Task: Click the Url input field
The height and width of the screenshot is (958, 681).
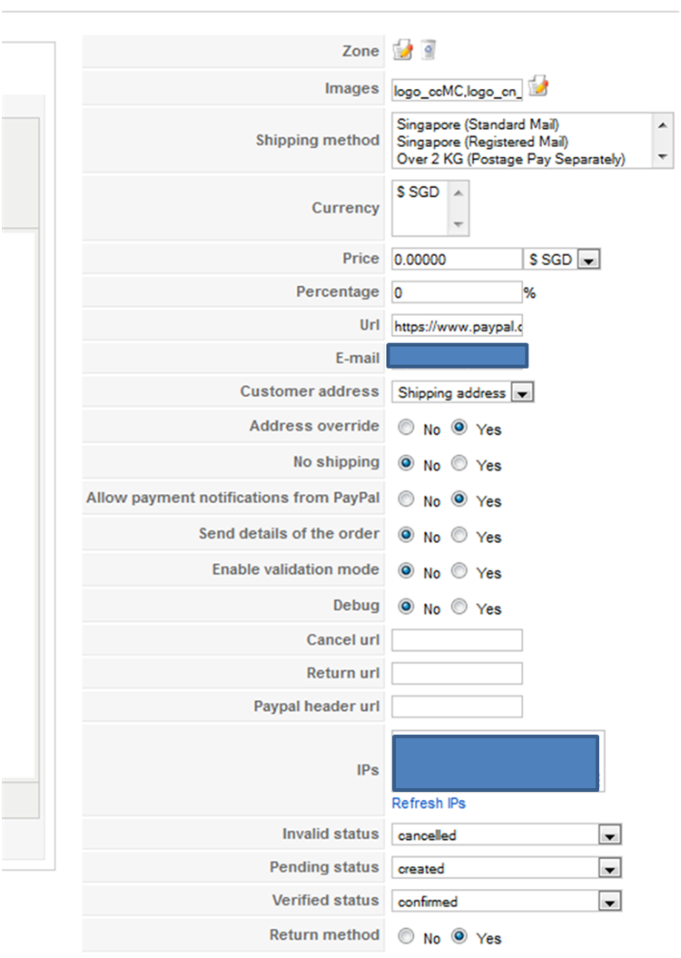Action: (457, 326)
